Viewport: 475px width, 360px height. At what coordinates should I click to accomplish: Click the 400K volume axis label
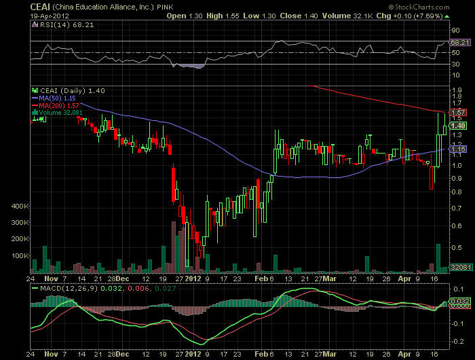20,206
